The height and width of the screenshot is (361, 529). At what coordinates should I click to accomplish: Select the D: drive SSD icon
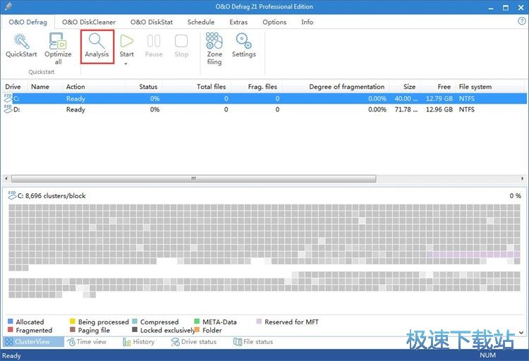pyautogui.click(x=8, y=109)
